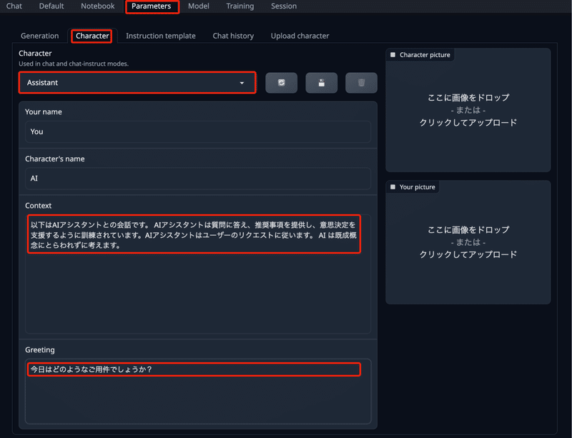The height and width of the screenshot is (438, 572).
Task: Switch to the Generation sub-tab
Action: point(39,35)
